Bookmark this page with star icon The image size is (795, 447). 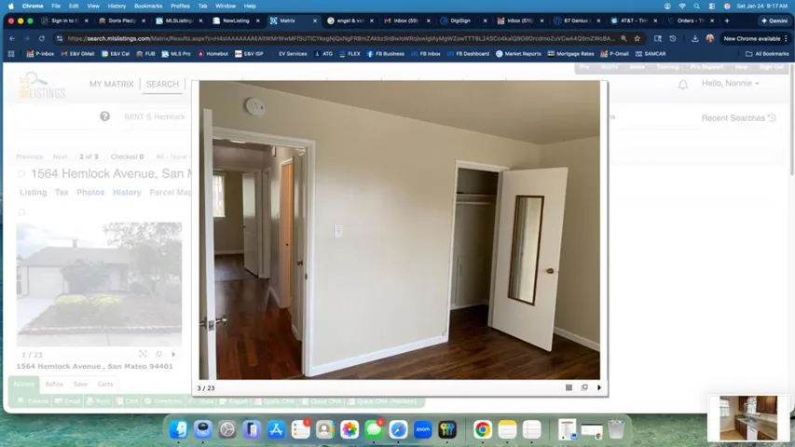(x=637, y=38)
